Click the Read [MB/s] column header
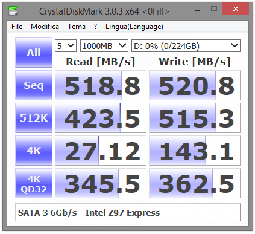 (101, 62)
